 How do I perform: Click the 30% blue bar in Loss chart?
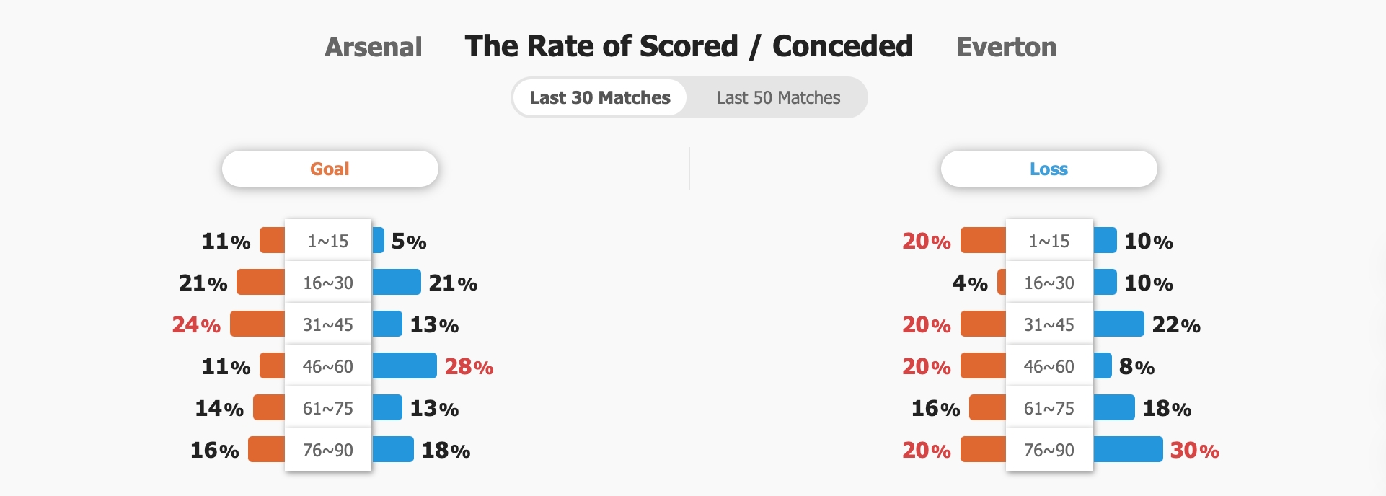coord(1128,449)
